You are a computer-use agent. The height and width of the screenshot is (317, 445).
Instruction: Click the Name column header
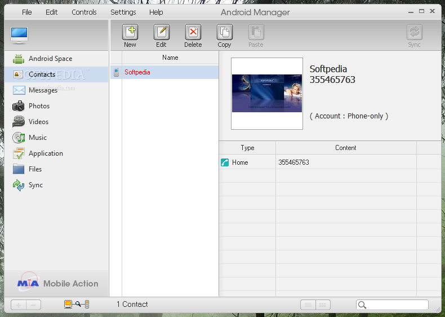point(170,58)
